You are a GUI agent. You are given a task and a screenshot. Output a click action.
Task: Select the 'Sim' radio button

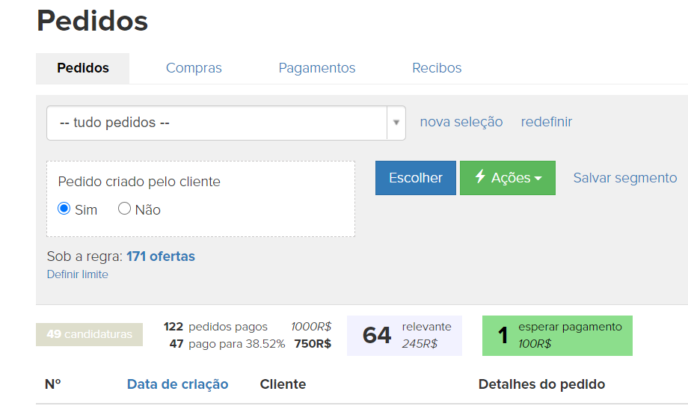pos(64,209)
